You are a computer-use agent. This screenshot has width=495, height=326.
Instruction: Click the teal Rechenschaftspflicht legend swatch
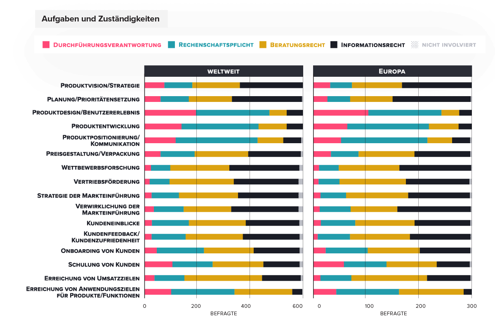point(172,45)
